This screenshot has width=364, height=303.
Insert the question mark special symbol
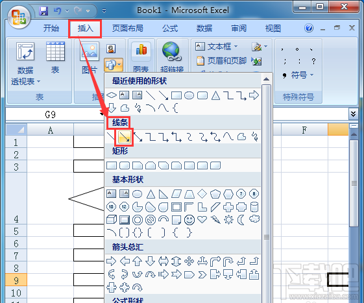[313, 61]
